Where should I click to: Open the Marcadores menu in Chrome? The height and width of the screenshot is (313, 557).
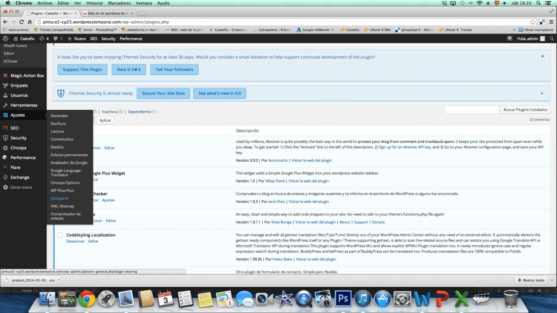pyautogui.click(x=119, y=3)
